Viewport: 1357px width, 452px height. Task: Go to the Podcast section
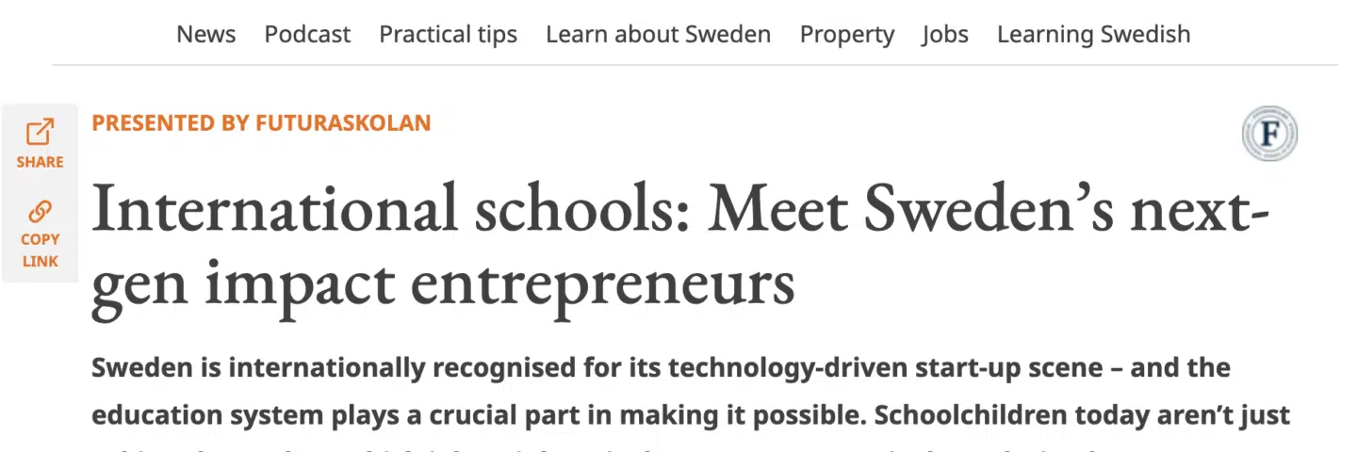click(307, 35)
